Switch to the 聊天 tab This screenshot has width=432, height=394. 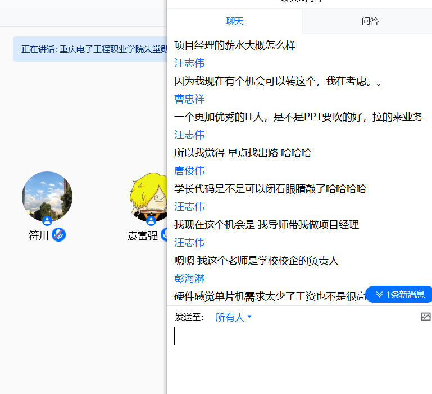[234, 21]
